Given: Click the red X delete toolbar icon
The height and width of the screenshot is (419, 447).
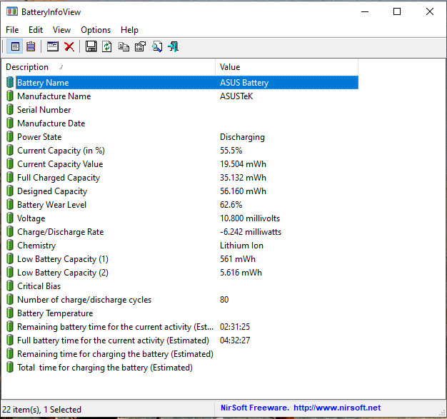Looking at the screenshot, I should [x=69, y=46].
